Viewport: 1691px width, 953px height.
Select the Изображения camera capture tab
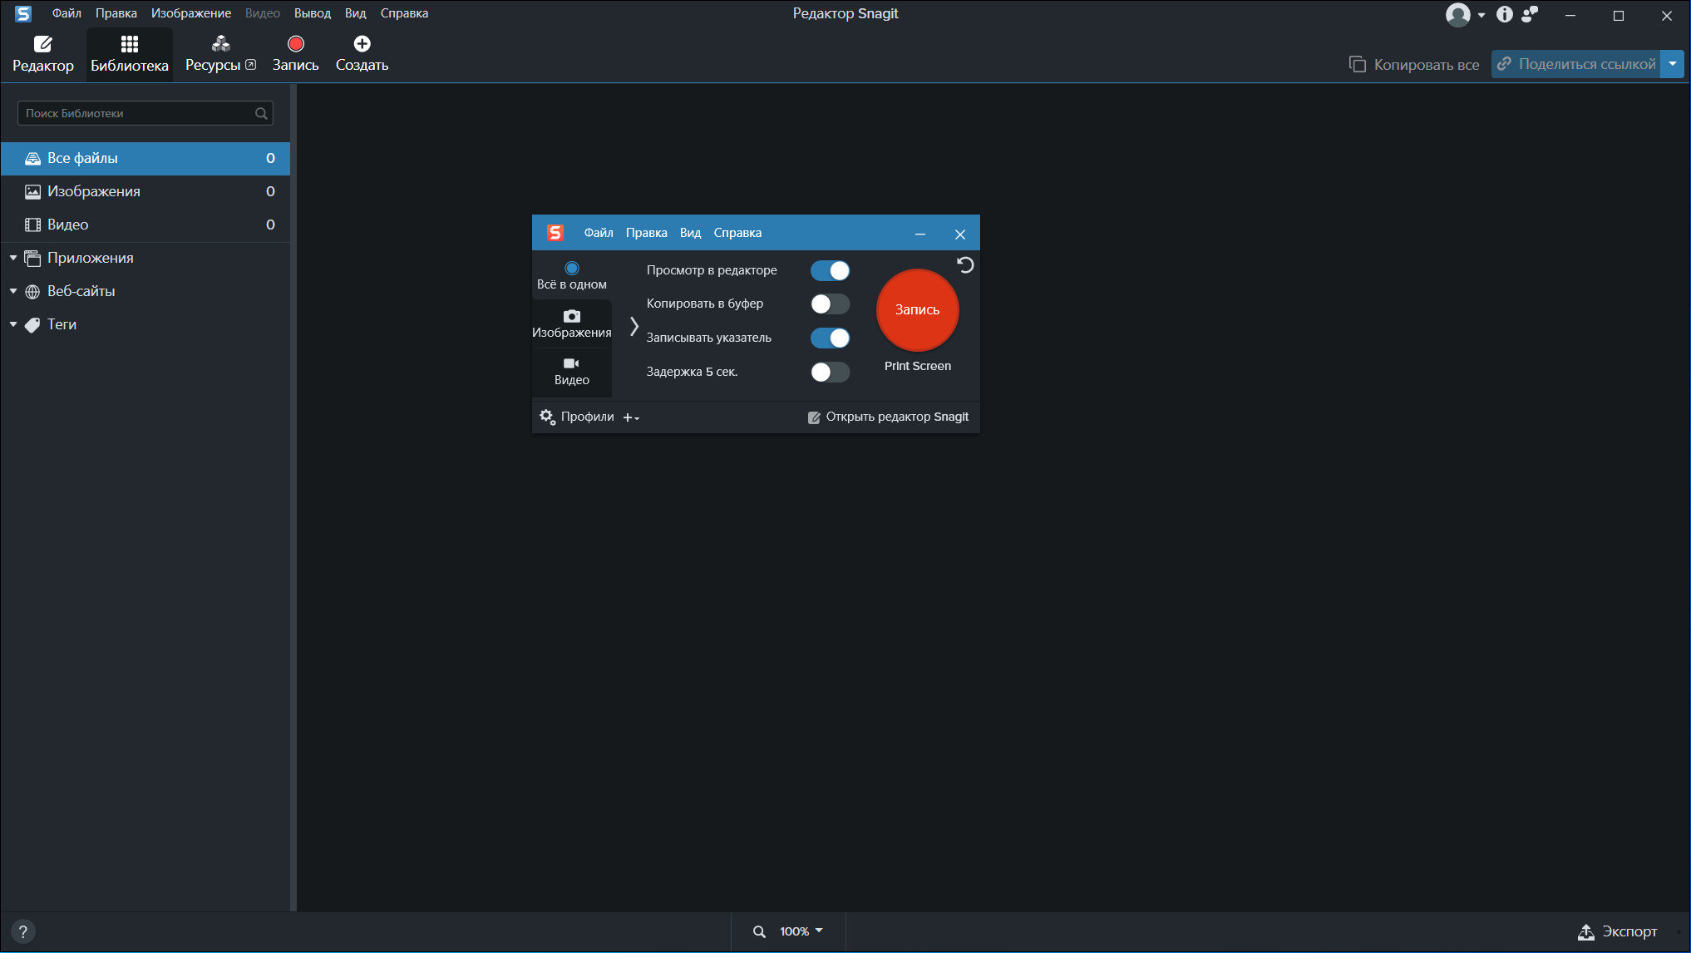[x=572, y=323]
